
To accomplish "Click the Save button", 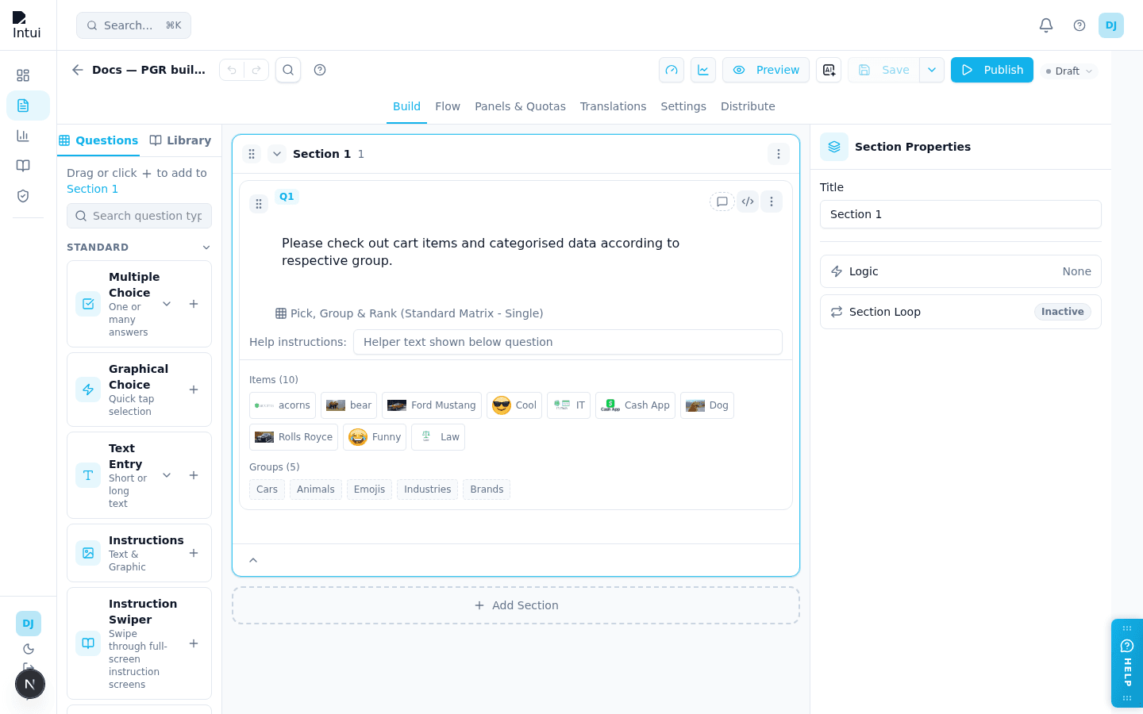I will coord(883,70).
